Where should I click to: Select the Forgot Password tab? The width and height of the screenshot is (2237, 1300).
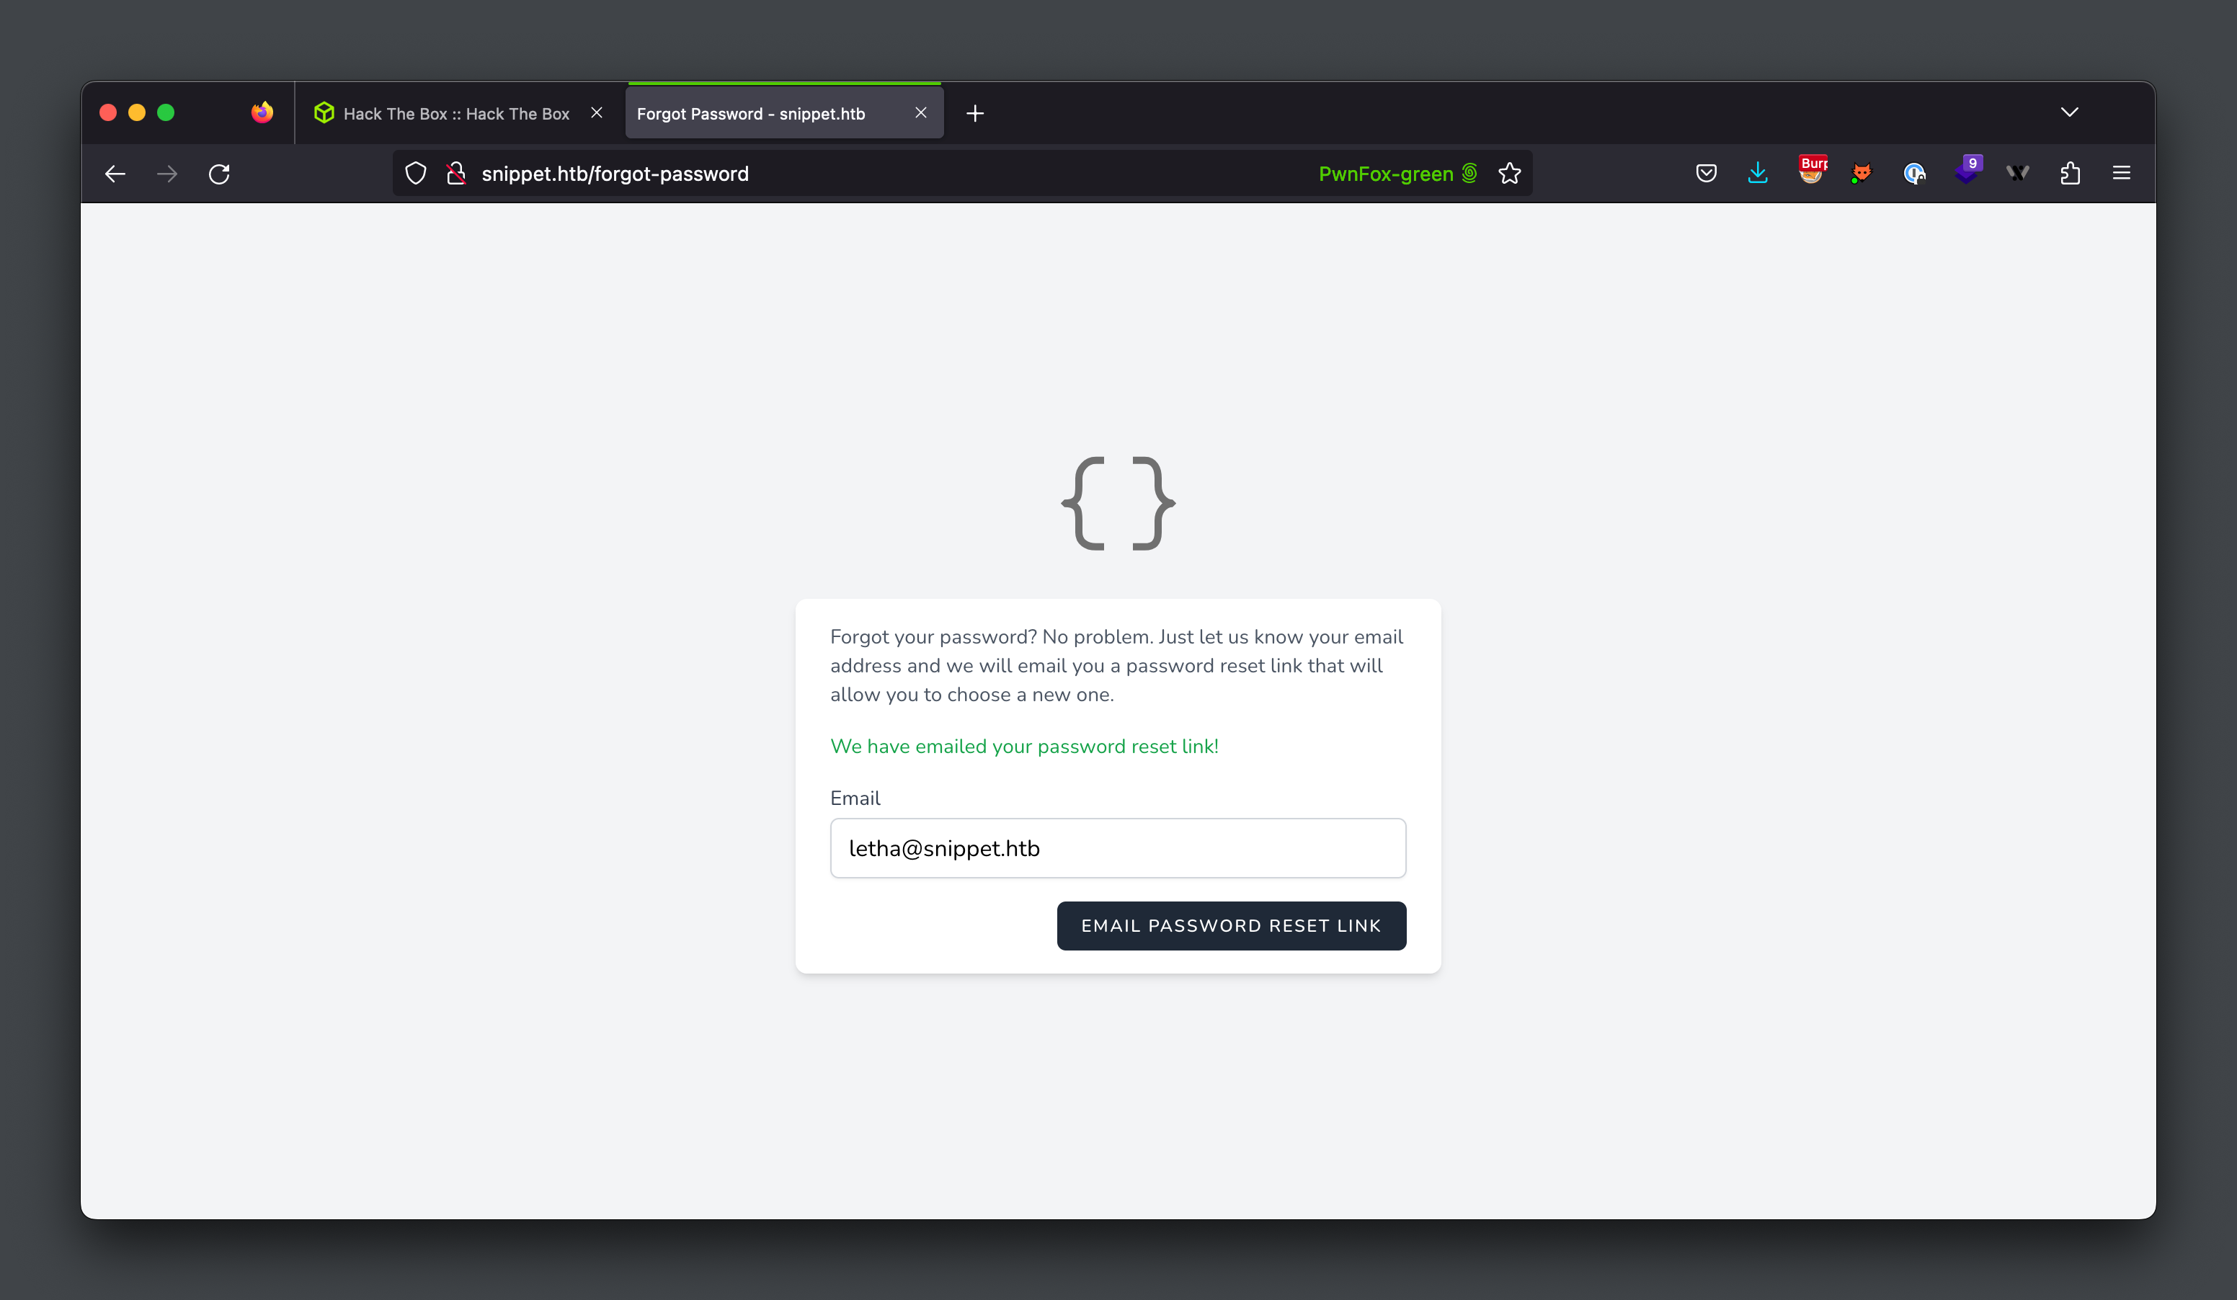point(764,112)
